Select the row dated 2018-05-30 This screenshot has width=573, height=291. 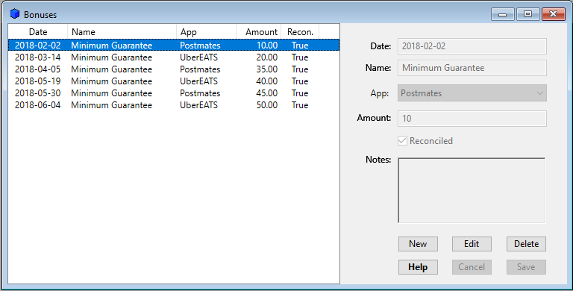174,93
